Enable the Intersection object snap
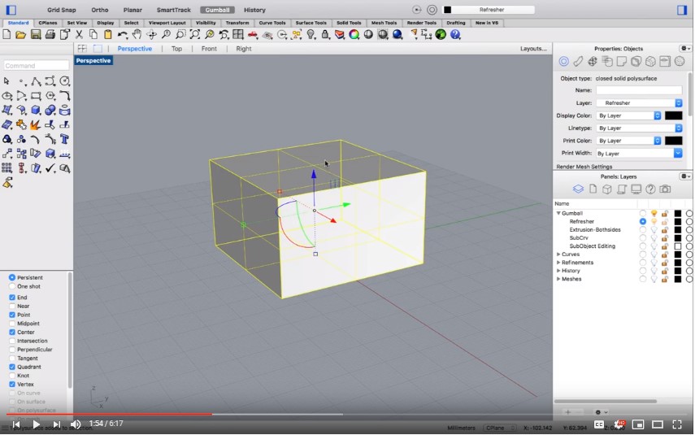 pyautogui.click(x=12, y=341)
